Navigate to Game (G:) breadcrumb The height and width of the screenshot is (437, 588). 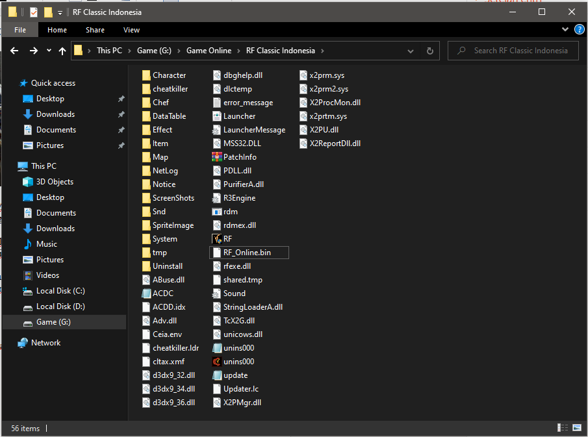tap(154, 51)
